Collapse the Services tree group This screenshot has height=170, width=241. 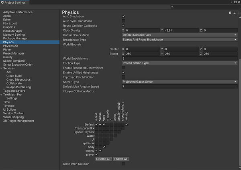(x=1, y=69)
